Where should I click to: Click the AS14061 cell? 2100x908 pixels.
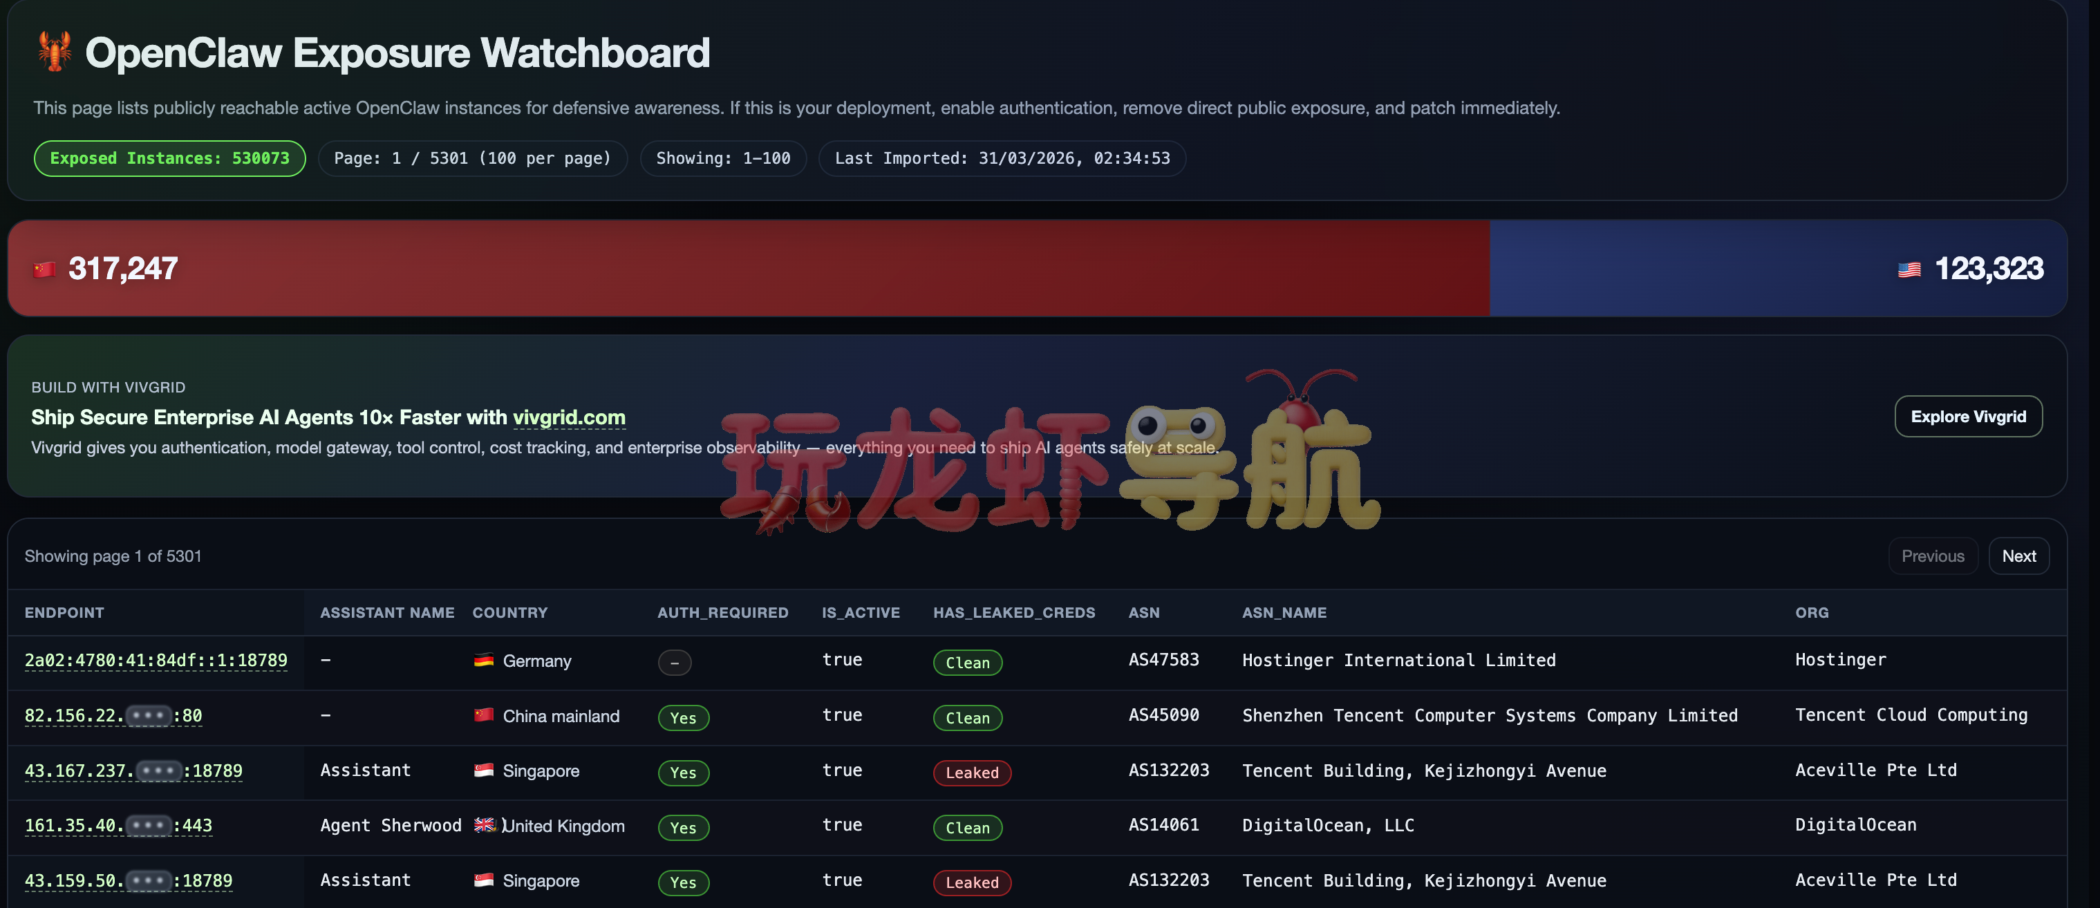[1163, 825]
